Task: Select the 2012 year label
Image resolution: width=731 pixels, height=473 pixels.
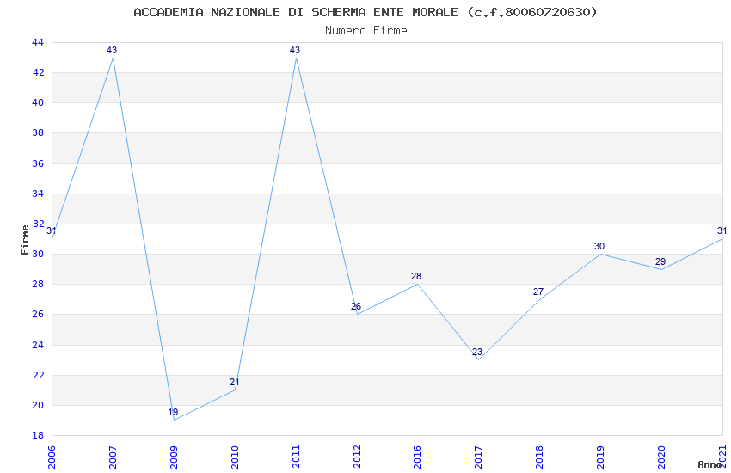Action: tap(357, 458)
